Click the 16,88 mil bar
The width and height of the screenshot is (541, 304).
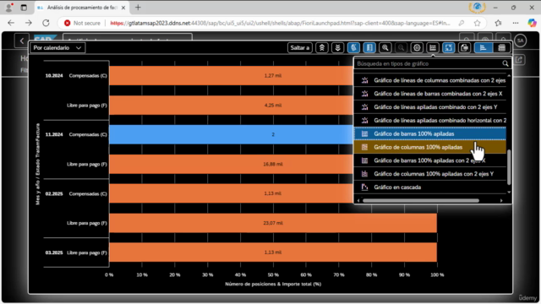click(x=231, y=164)
